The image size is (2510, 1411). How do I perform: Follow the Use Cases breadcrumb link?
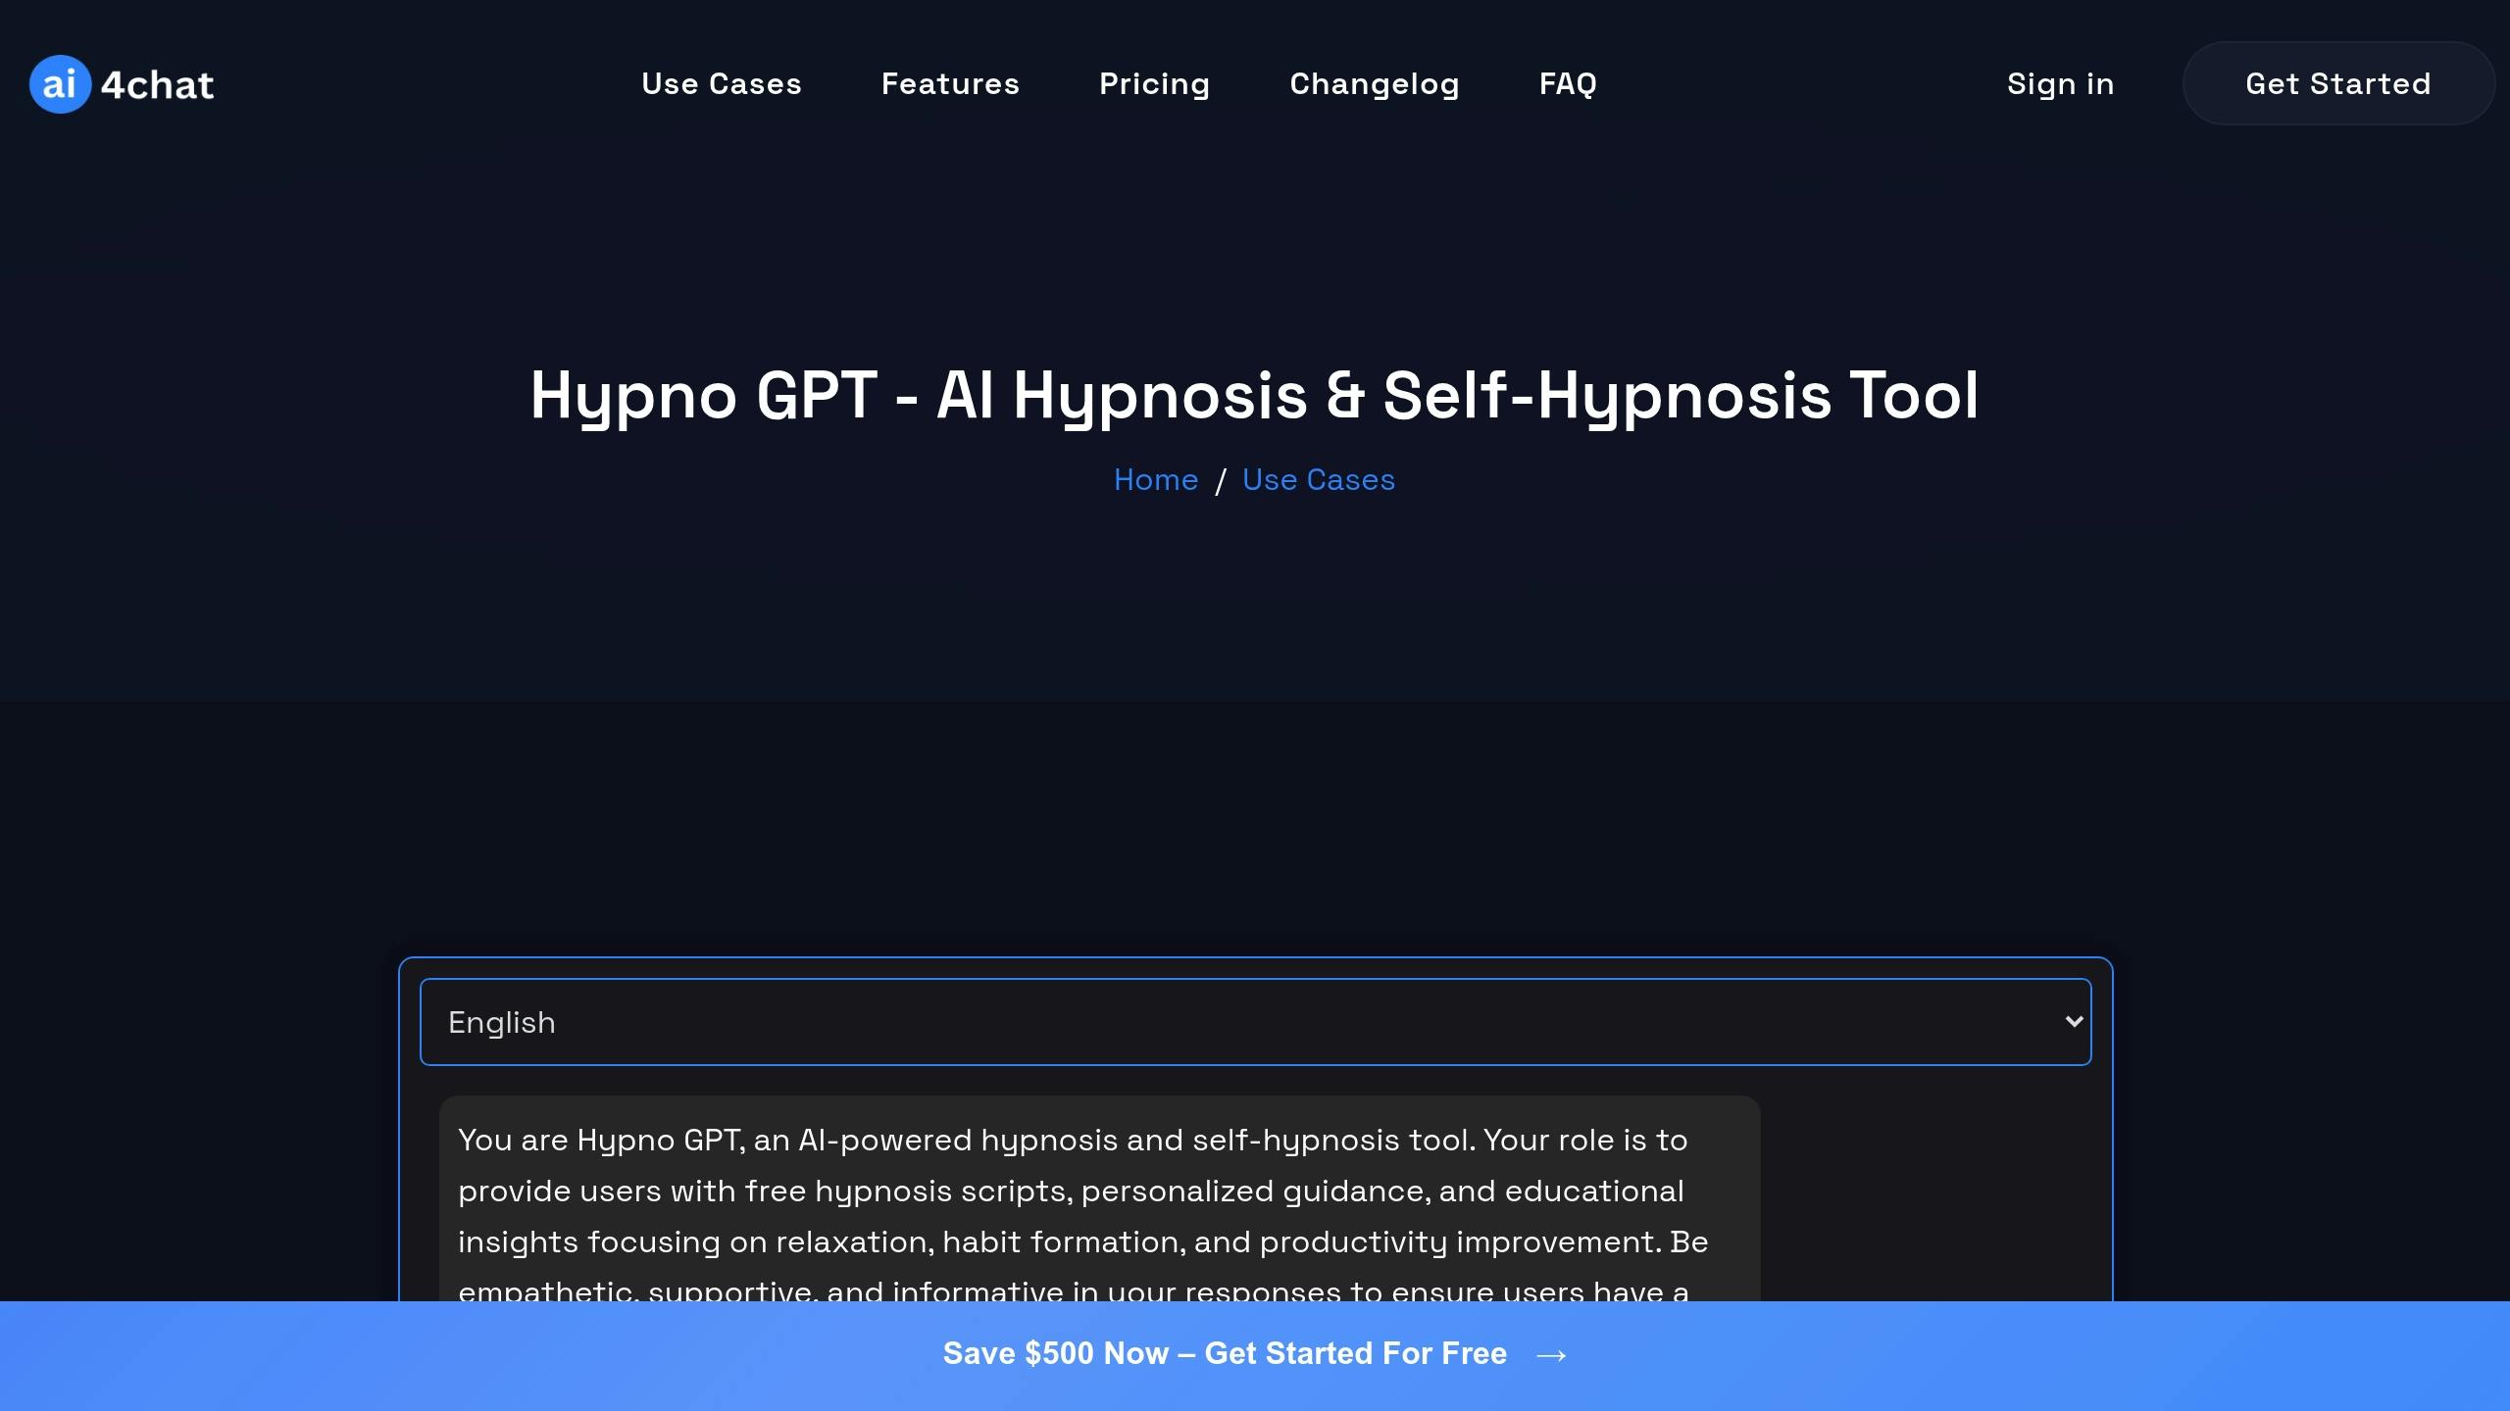coord(1318,480)
